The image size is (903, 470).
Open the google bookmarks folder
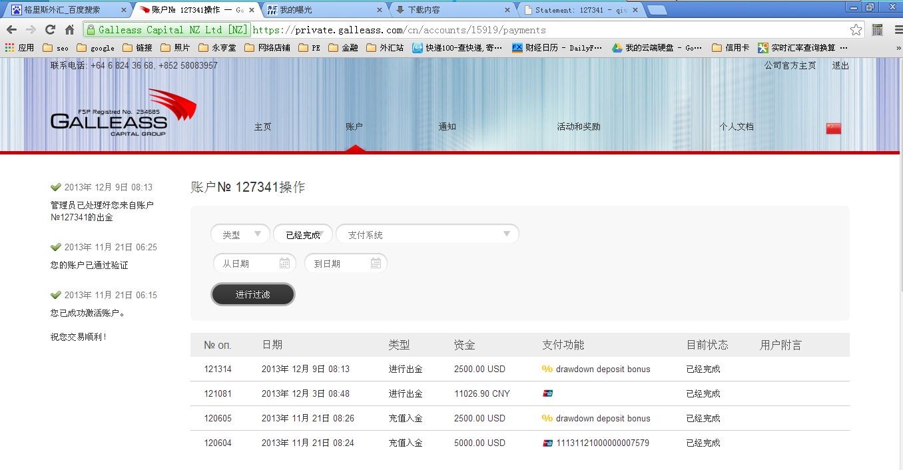coord(95,48)
